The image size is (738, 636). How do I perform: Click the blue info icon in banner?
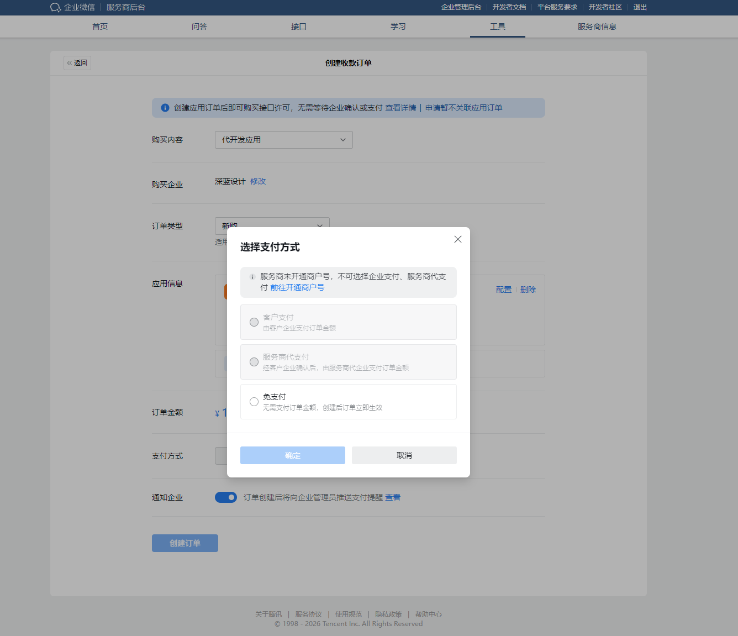tap(165, 108)
